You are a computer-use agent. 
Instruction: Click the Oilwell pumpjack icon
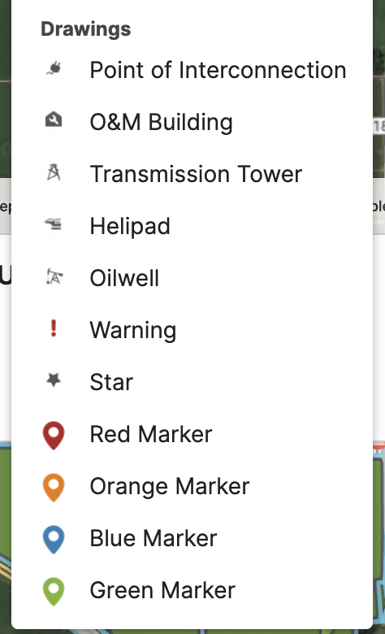tap(54, 276)
